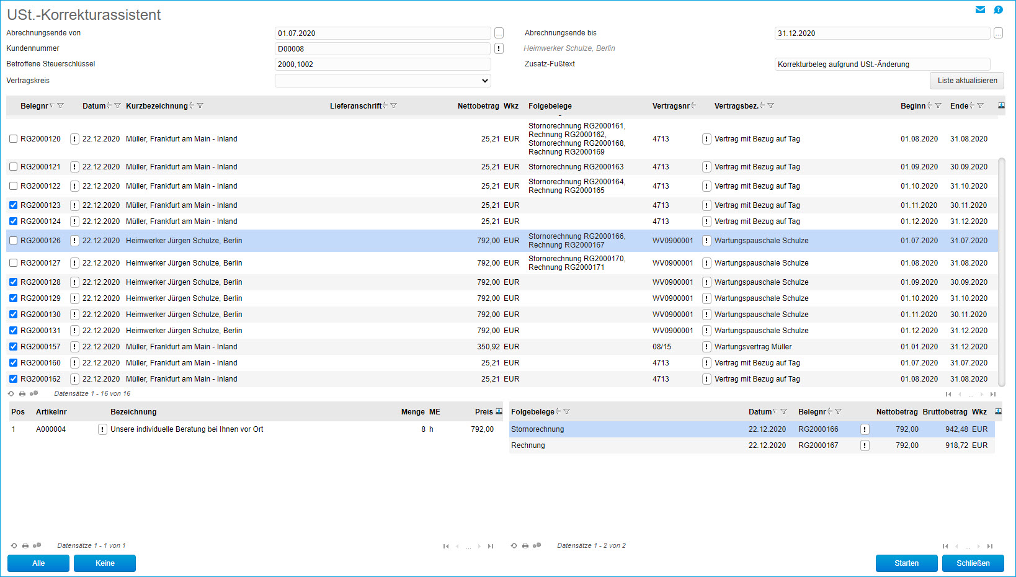Viewport: 1016px width, 577px height.
Task: Filter the Kurzbezeichnung column
Action: 200,106
